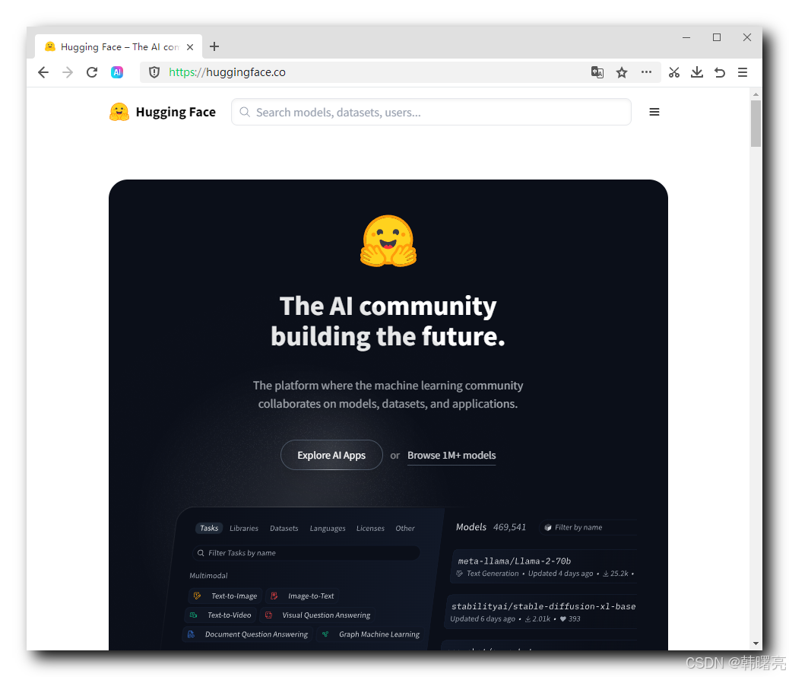Open the meta-llama/Llama-2-70b model card

[x=544, y=566]
